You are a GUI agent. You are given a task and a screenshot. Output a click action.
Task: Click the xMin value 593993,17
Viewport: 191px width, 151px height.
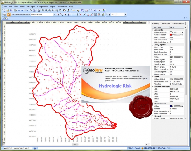[174, 89]
